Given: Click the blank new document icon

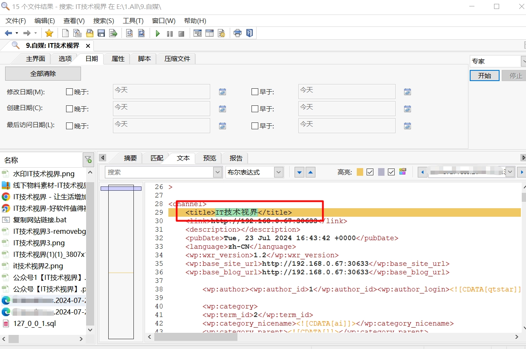Looking at the screenshot, I should (65, 33).
